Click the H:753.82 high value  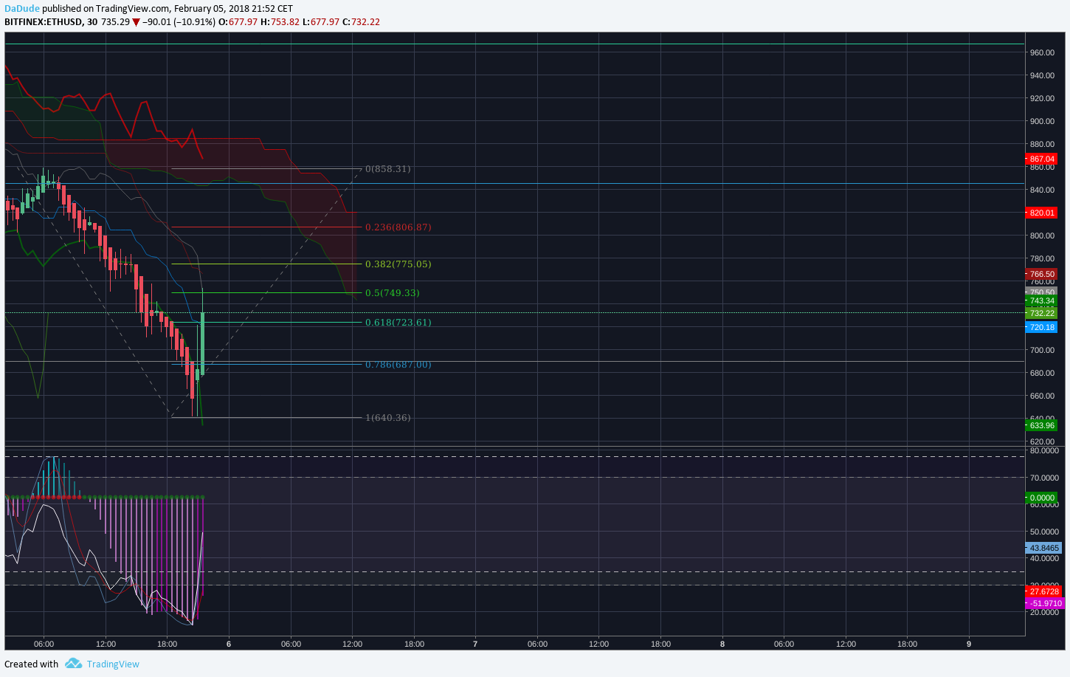280,22
